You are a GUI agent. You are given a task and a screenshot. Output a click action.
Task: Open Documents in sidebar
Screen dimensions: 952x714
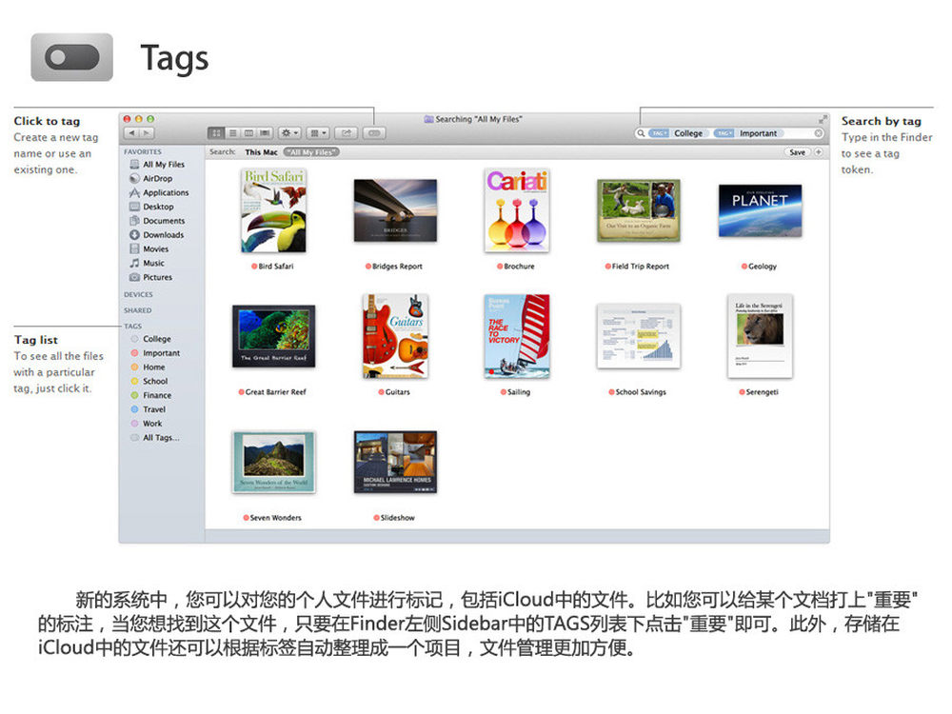[x=157, y=221]
